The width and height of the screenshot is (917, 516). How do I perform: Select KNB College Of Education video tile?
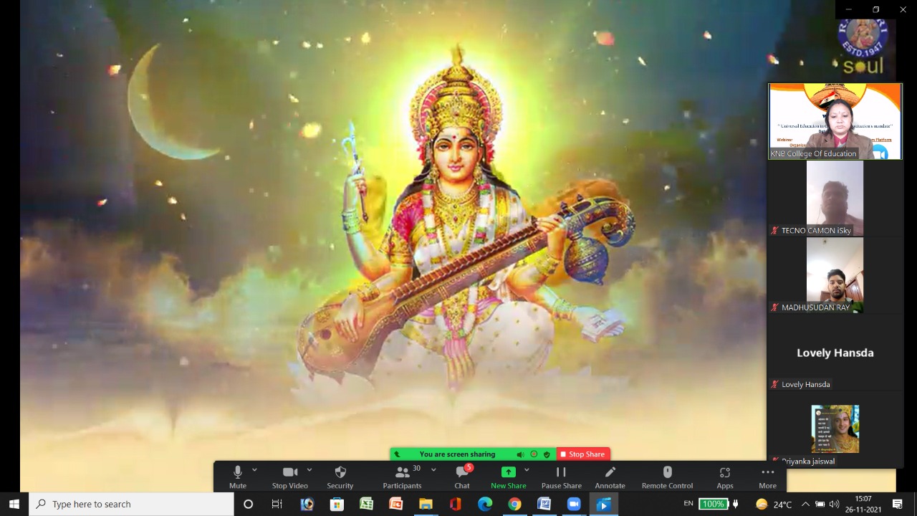[835, 121]
